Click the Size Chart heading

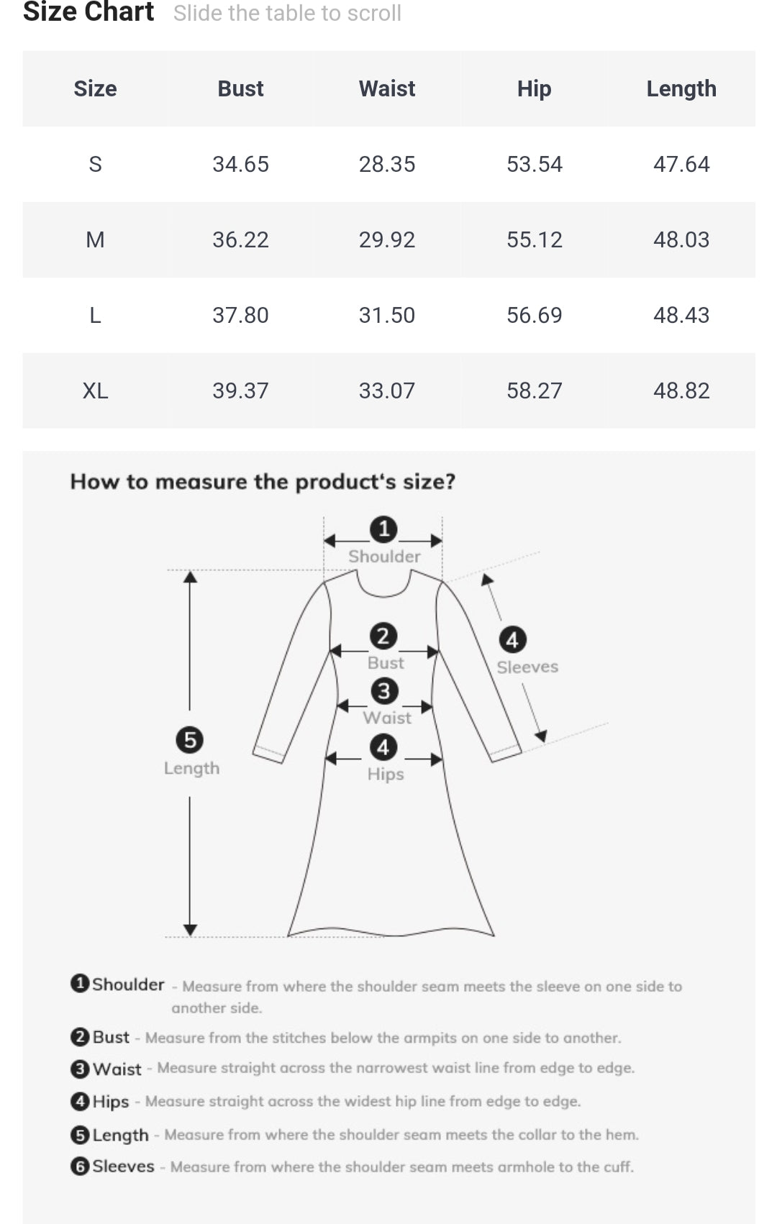tap(88, 12)
